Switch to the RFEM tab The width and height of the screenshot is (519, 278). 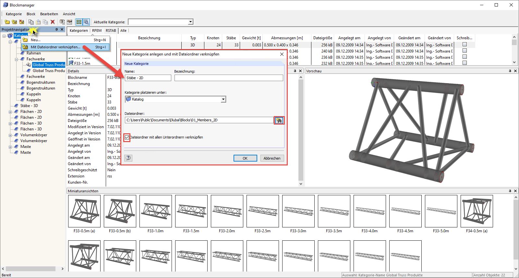pos(97,30)
